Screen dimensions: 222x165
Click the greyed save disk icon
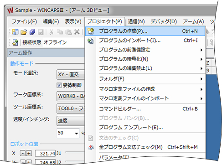(x=41, y=32)
